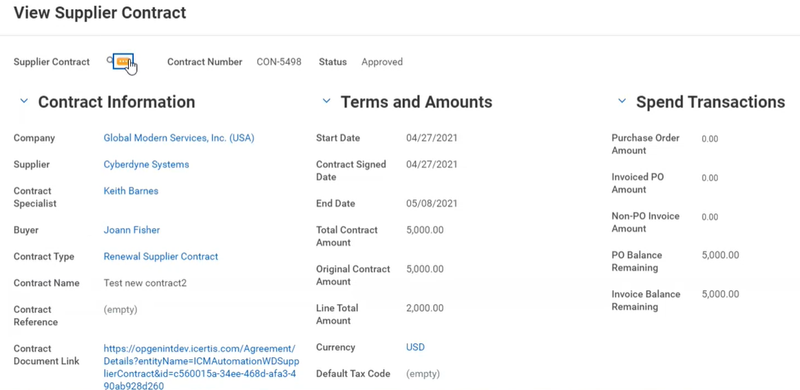Viewport: 800px width, 390px height.
Task: Click the View Supplier Contract page title
Action: coord(99,13)
